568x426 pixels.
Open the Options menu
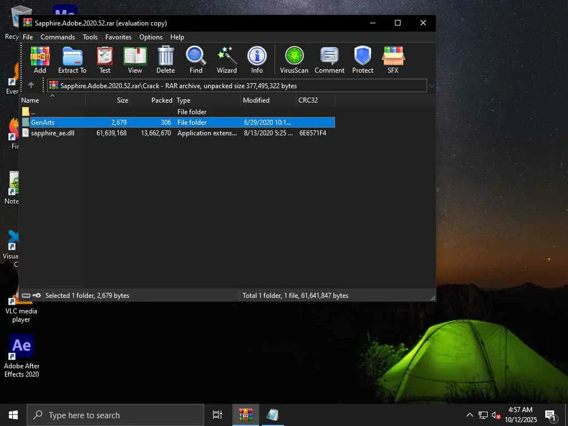coord(151,37)
